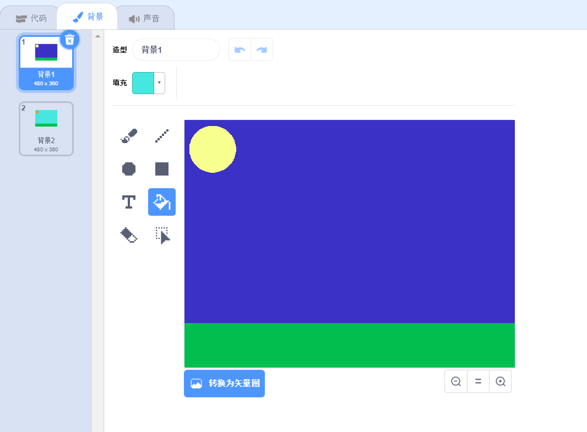Select the Line tool
Image resolution: width=587 pixels, height=432 pixels.
[161, 136]
